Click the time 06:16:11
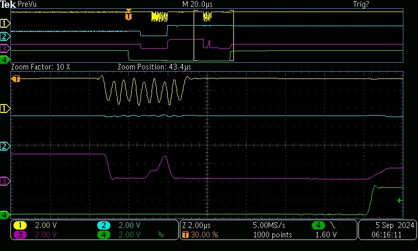The width and height of the screenshot is (418, 251). (x=387, y=235)
